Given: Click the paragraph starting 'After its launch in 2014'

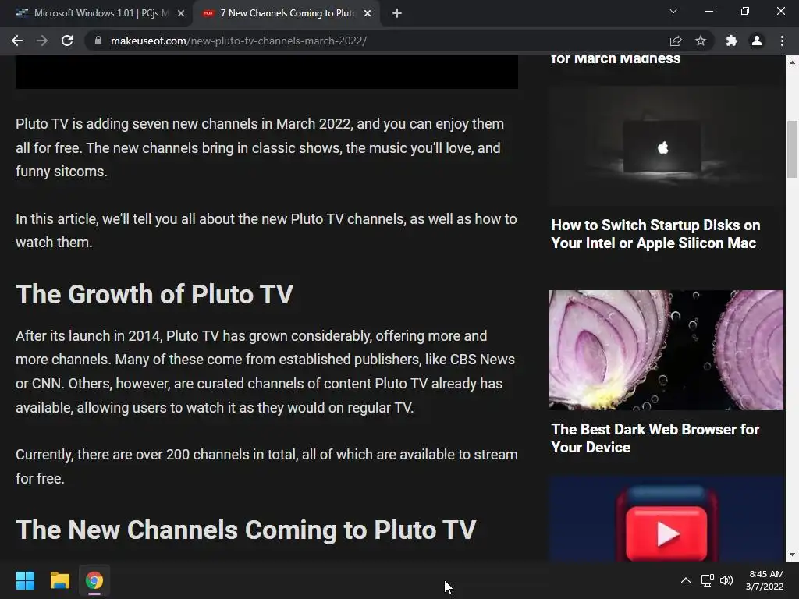Looking at the screenshot, I should click(x=265, y=372).
